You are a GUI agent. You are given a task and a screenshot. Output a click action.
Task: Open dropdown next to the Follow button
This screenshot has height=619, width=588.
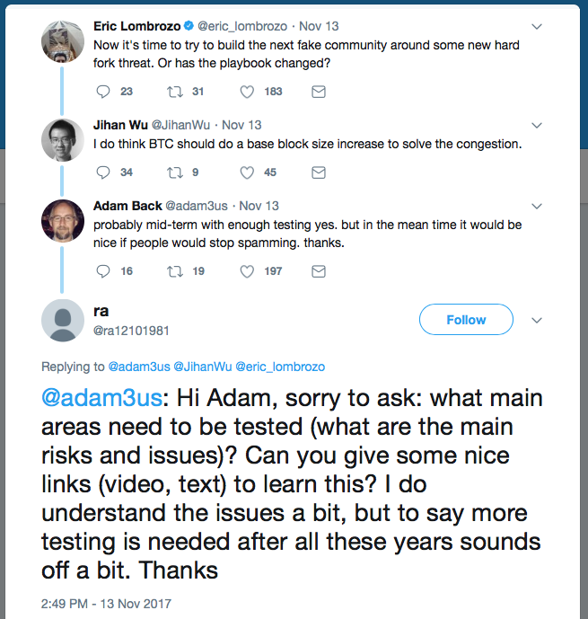click(x=537, y=320)
